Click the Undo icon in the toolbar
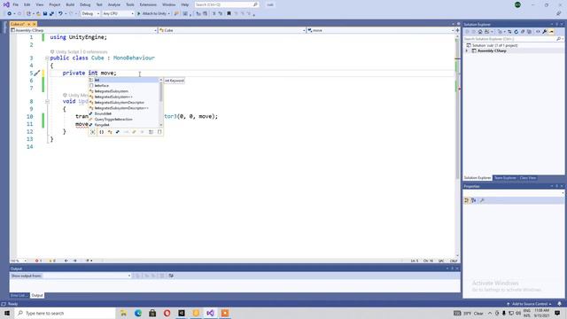The width and height of the screenshot is (567, 319). tap(60, 13)
